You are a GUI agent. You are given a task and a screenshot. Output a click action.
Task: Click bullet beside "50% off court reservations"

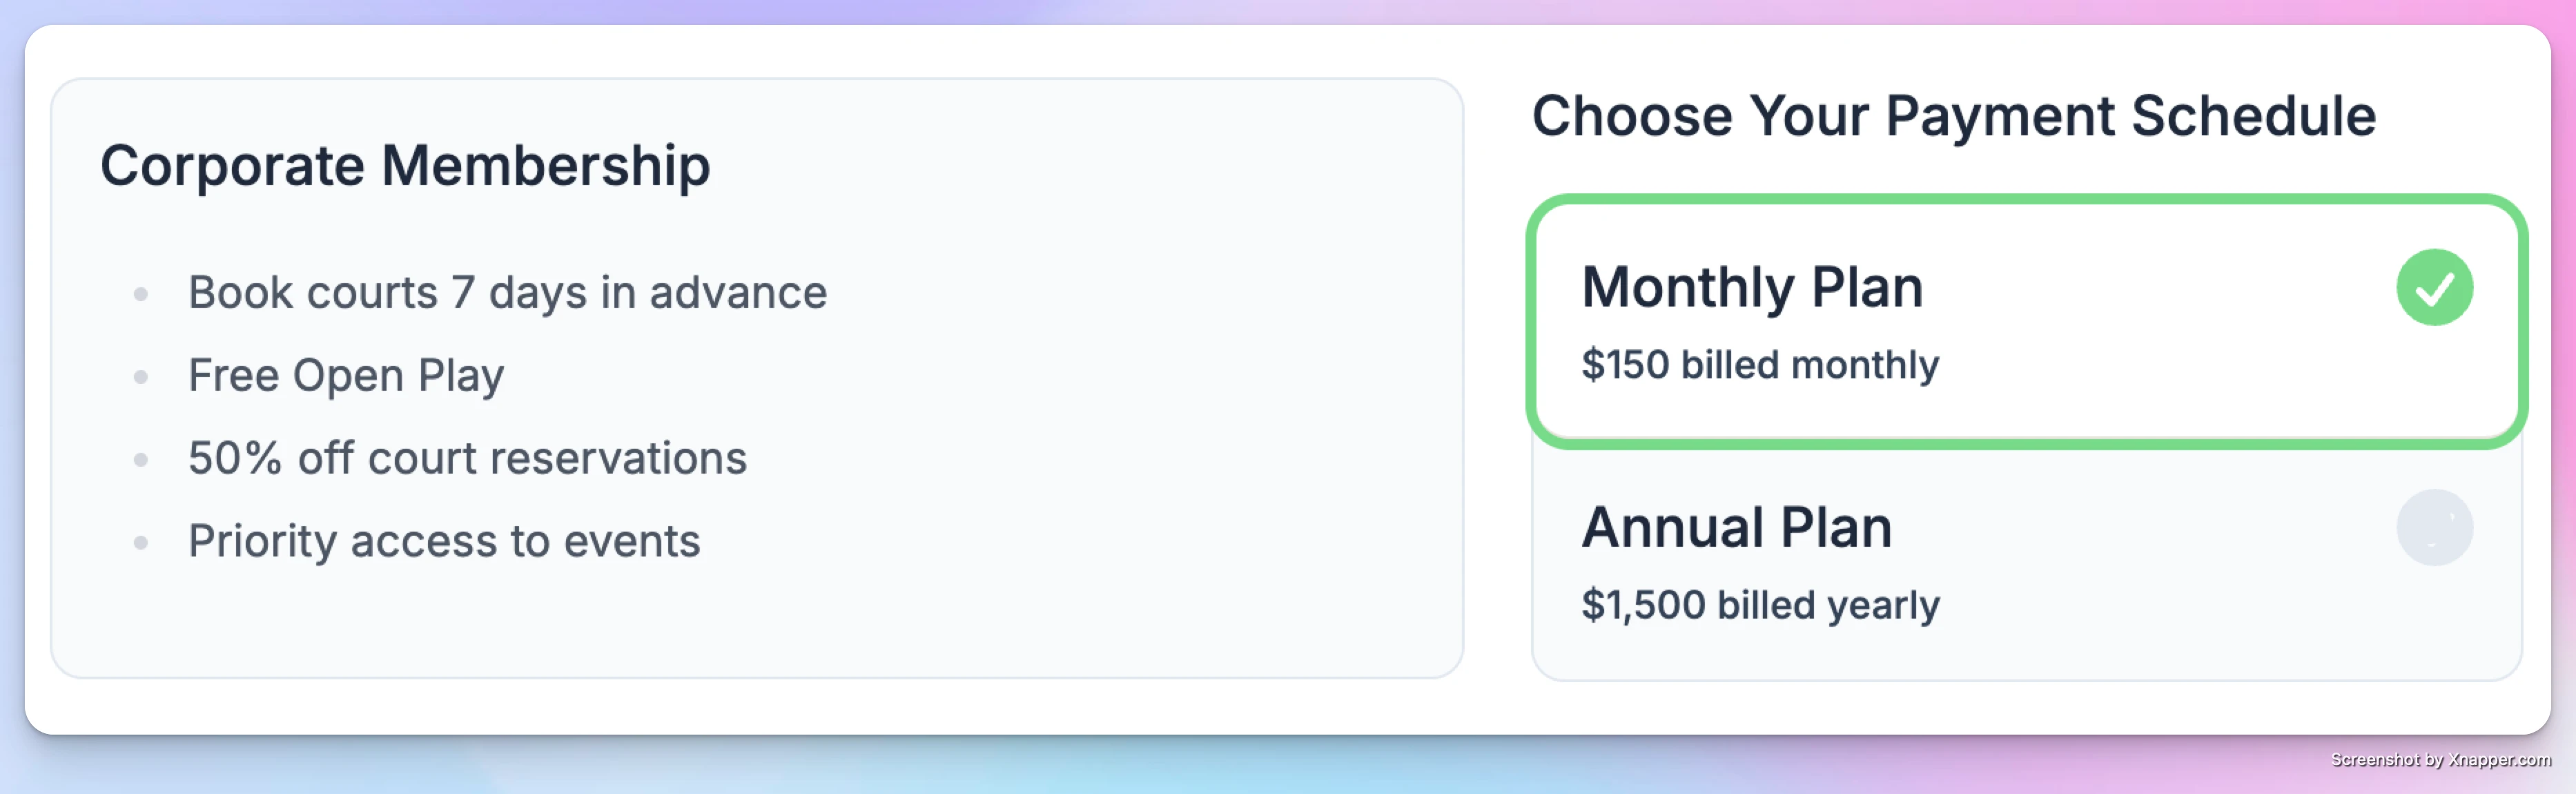tap(141, 460)
